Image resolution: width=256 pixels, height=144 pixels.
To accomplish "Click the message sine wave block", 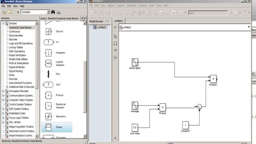I will pyautogui.click(x=135, y=106).
